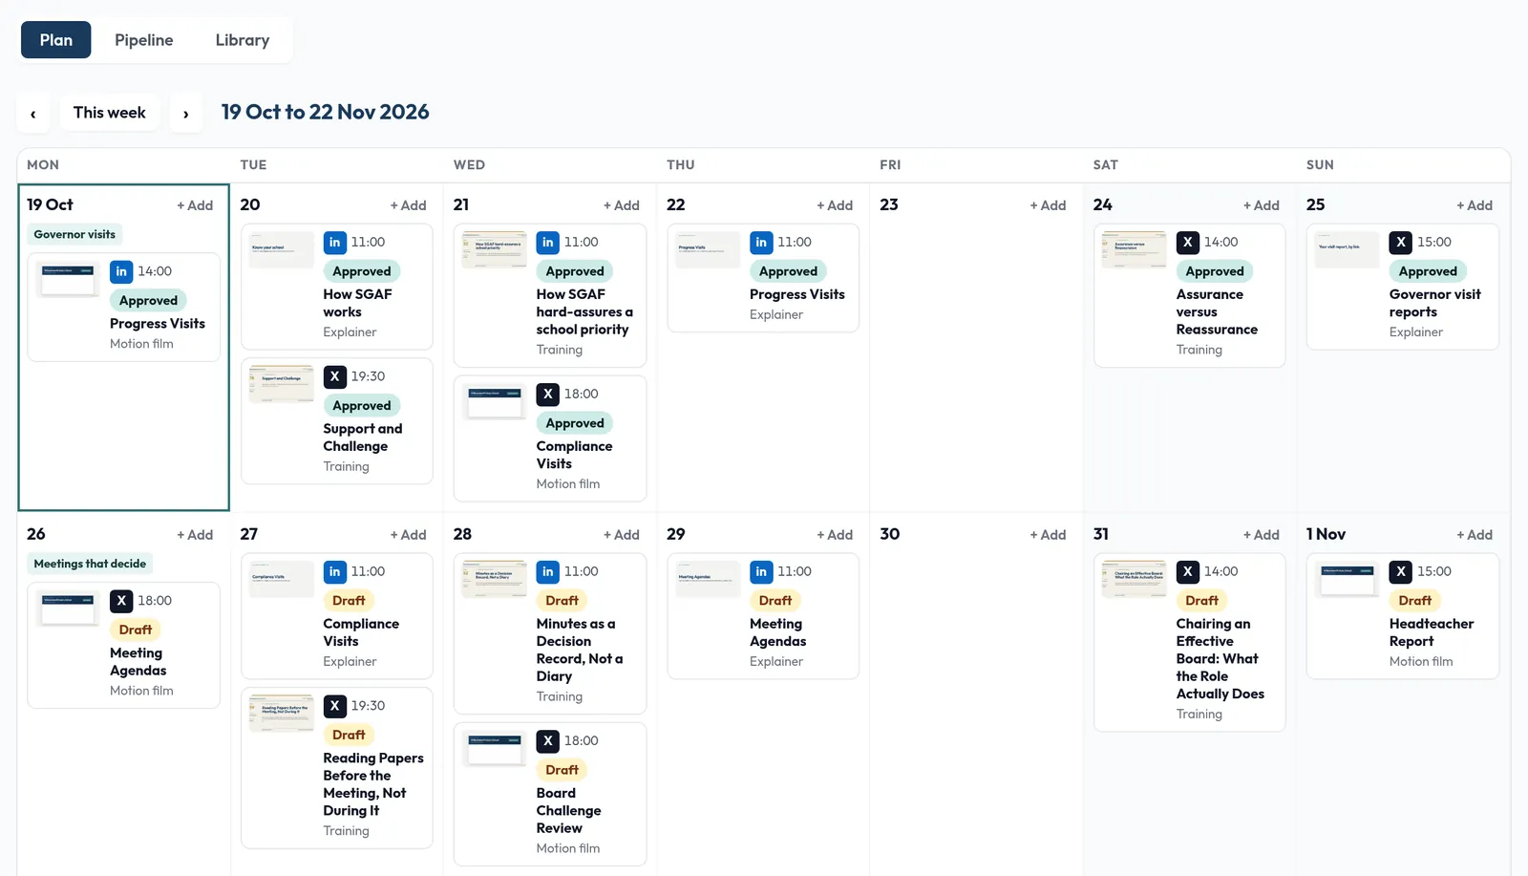Viewport: 1528px width, 876px height.
Task: Click Approved status on Governor visit reports
Action: pos(1428,271)
